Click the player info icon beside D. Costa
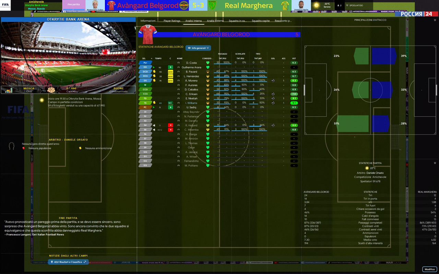 coord(178,63)
